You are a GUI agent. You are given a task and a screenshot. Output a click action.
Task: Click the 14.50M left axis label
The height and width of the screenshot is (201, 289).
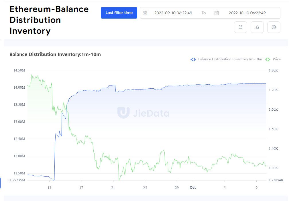click(19, 70)
